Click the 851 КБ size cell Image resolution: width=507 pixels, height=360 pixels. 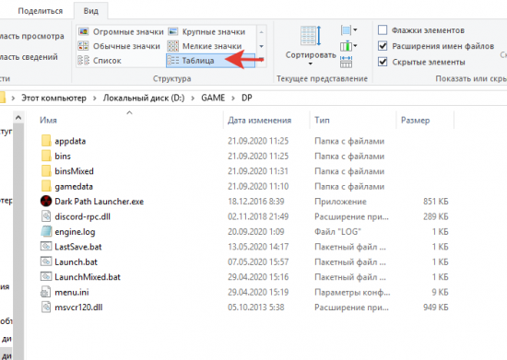[x=435, y=202]
